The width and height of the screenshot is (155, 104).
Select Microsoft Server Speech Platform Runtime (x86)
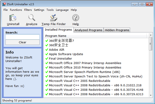(84, 72)
